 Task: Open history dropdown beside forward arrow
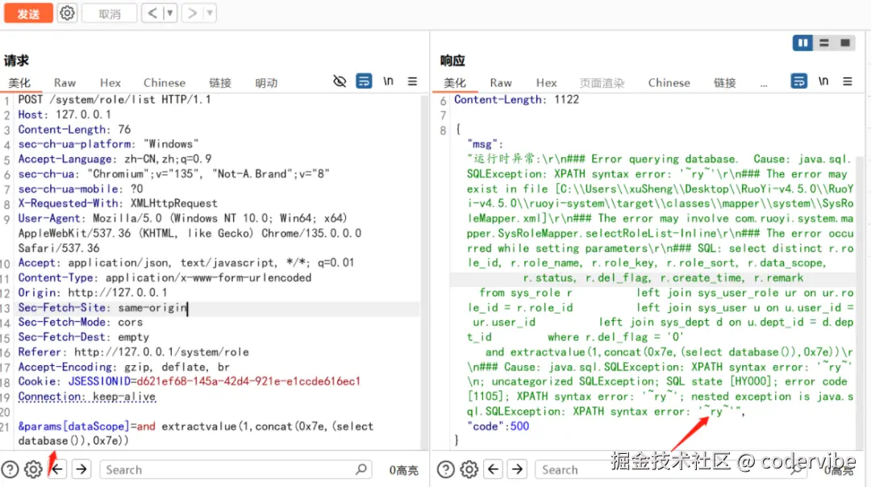(x=210, y=13)
